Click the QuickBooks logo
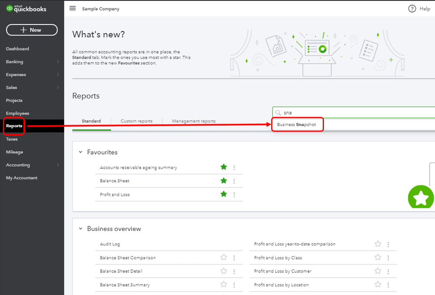The height and width of the screenshot is (295, 435). 26,8
